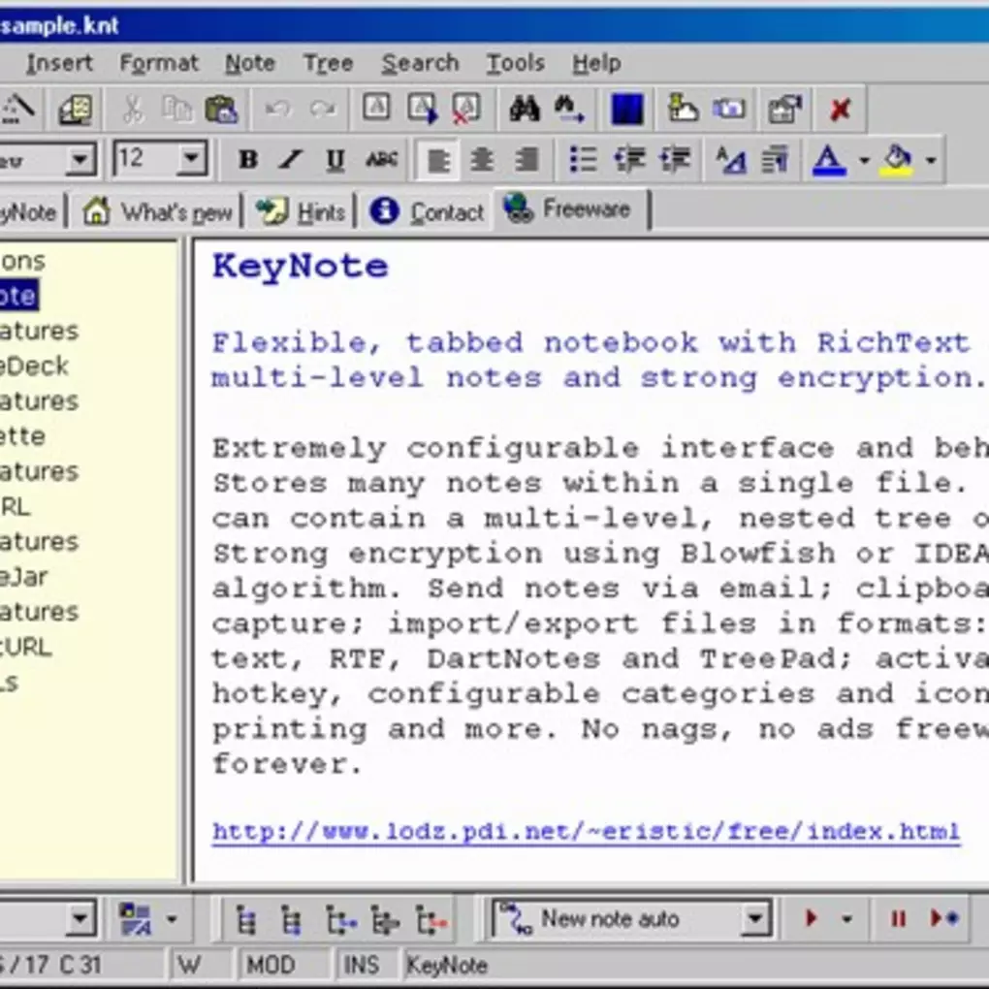Viewport: 989px width, 989px height.
Task: Click the macro record icon
Action: click(x=944, y=918)
